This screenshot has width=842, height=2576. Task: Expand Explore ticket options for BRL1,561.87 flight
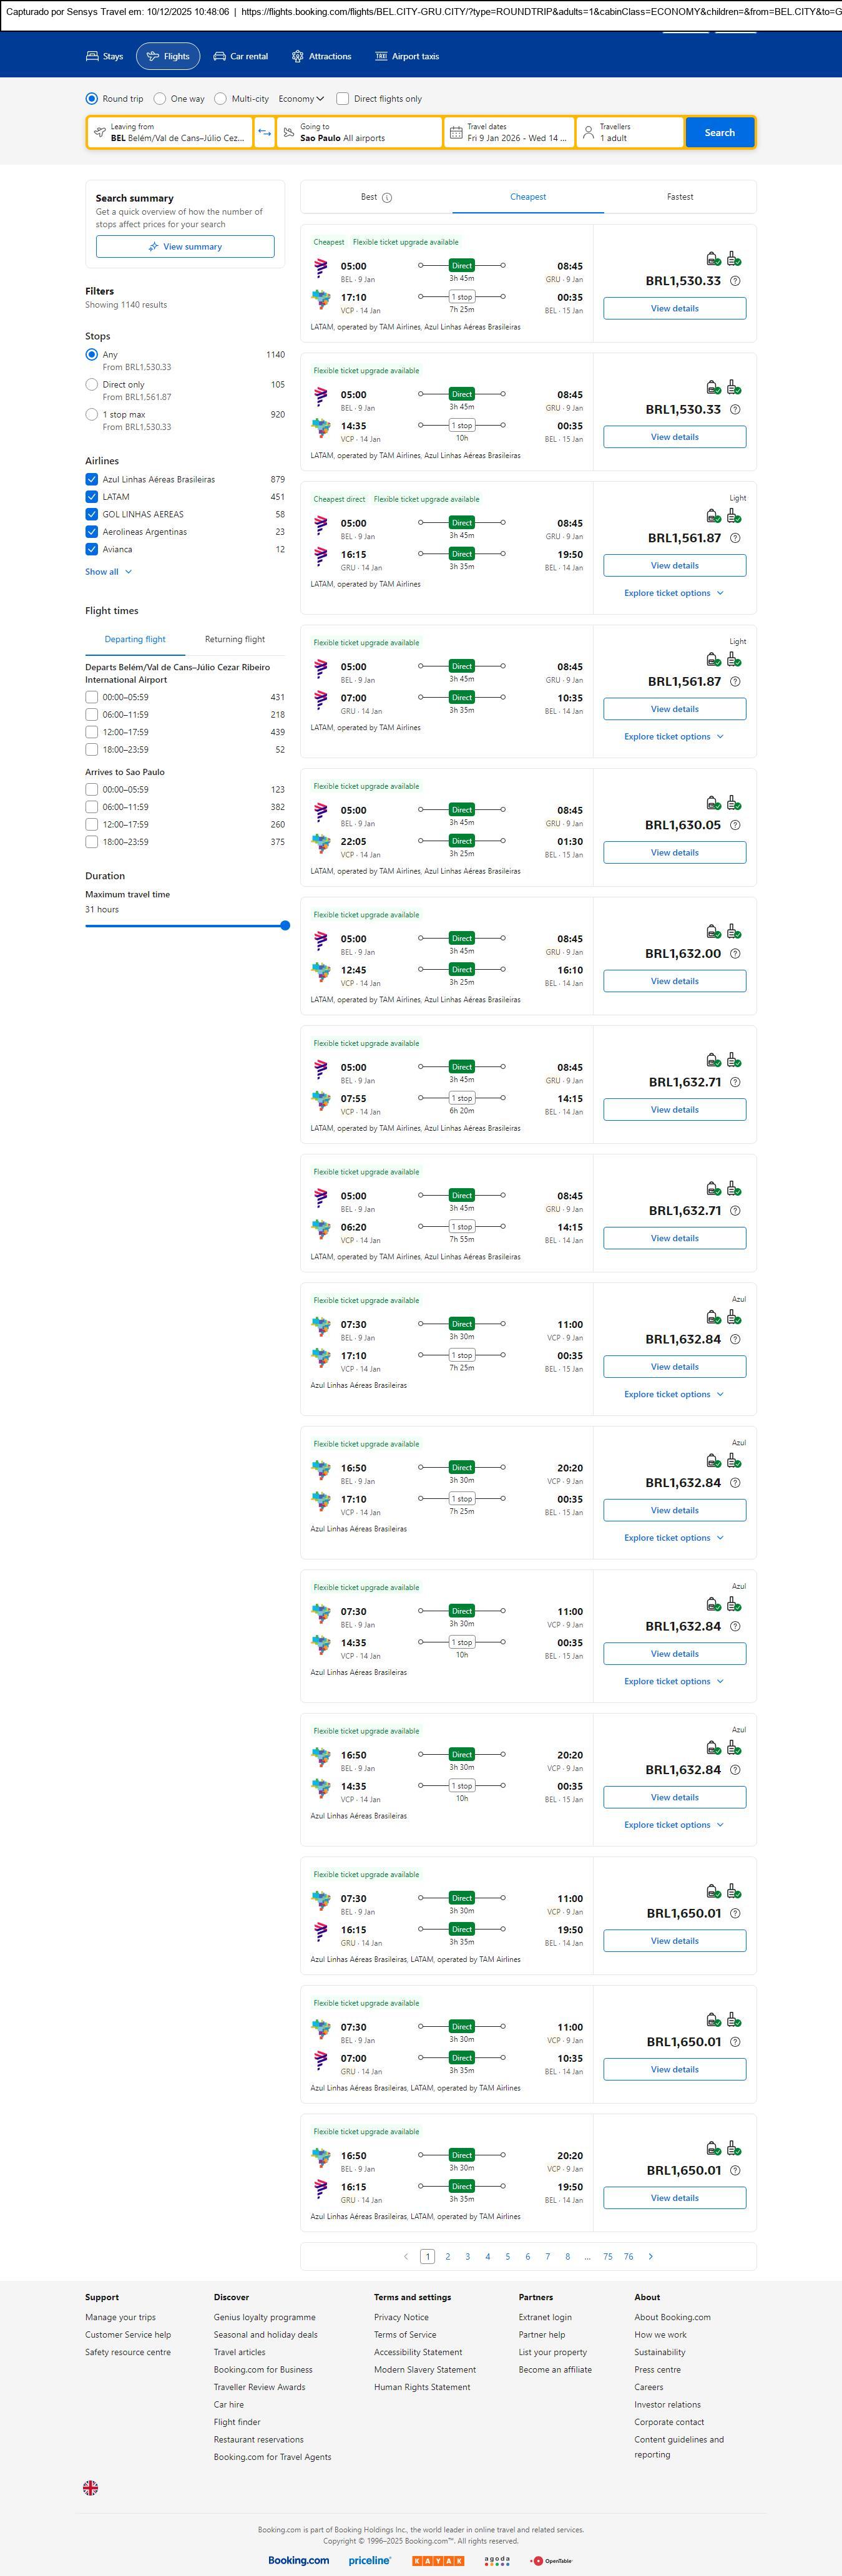pos(673,593)
